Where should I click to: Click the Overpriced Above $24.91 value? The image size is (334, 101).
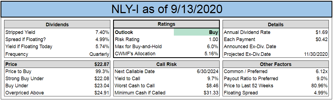click(x=102, y=93)
